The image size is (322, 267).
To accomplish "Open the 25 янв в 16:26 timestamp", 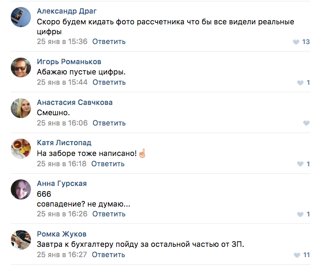I will click(62, 214).
